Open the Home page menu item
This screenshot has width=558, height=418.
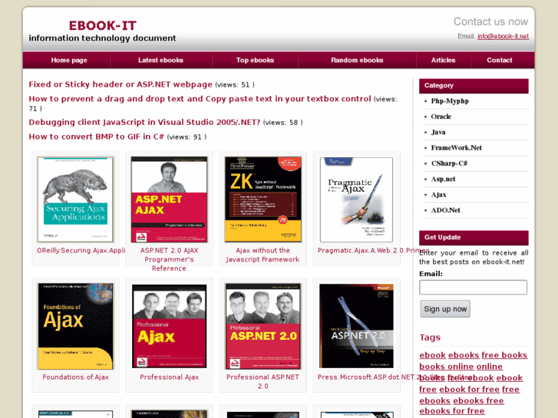[69, 60]
